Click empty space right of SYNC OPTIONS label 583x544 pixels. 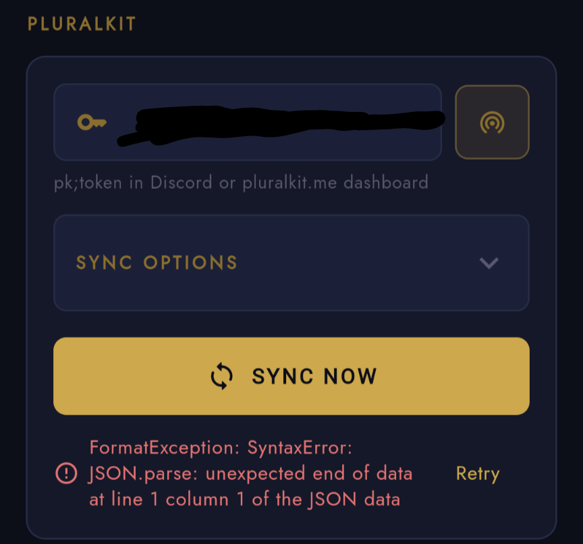pos(358,263)
